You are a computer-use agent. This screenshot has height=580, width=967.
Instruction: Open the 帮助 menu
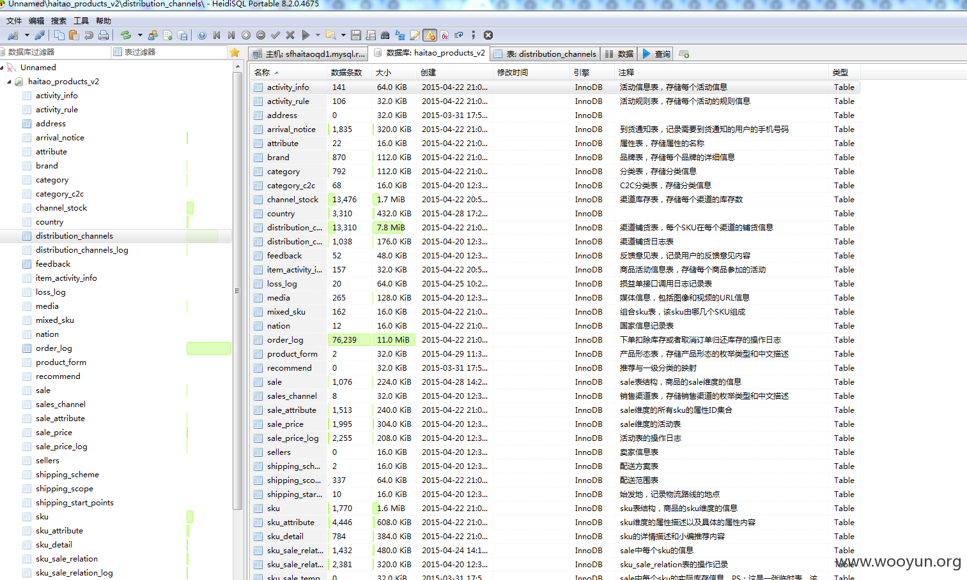point(104,21)
